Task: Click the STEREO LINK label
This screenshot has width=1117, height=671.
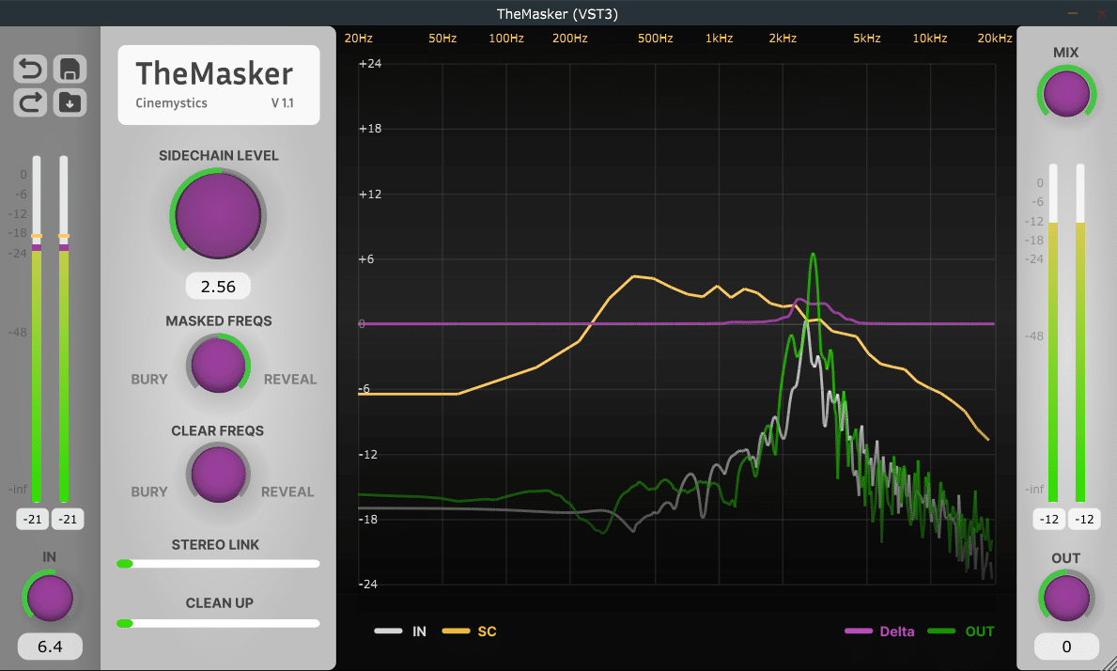Action: [215, 544]
